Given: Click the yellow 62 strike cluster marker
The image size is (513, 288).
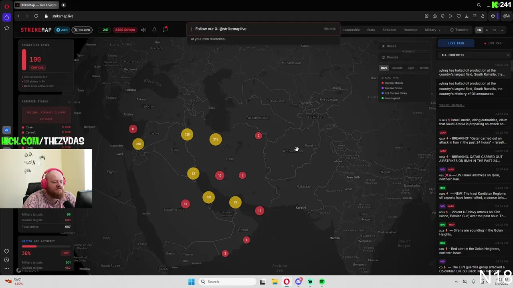Looking at the screenshot, I should click(x=193, y=174).
